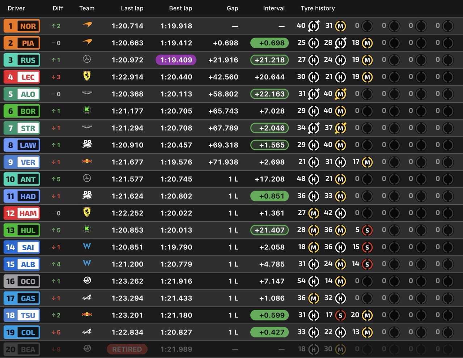Click the RETIRED label for Bearman
This screenshot has height=358, width=463.
pyautogui.click(x=127, y=349)
